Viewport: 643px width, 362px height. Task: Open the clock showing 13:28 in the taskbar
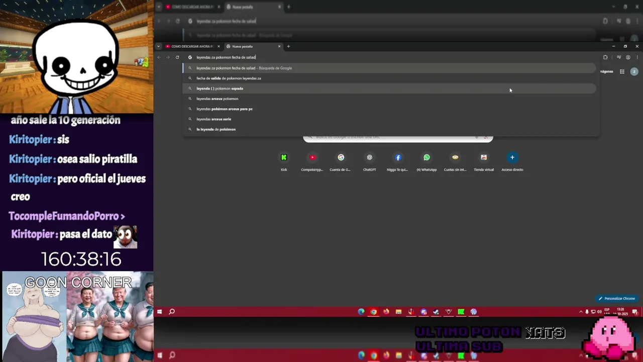pos(621,312)
